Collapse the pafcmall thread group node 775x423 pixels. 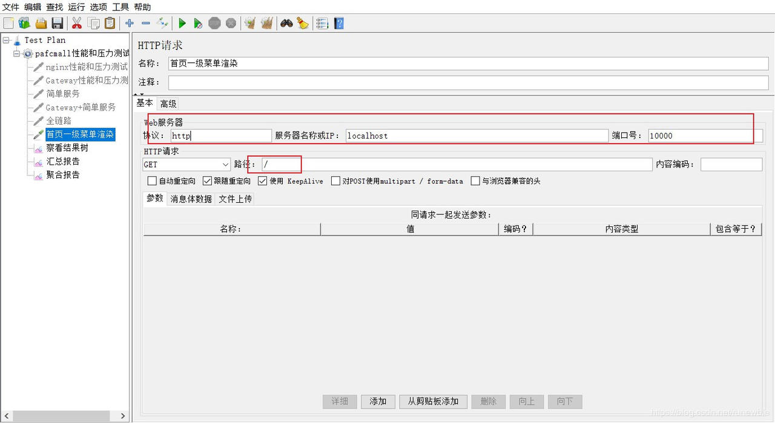point(16,54)
